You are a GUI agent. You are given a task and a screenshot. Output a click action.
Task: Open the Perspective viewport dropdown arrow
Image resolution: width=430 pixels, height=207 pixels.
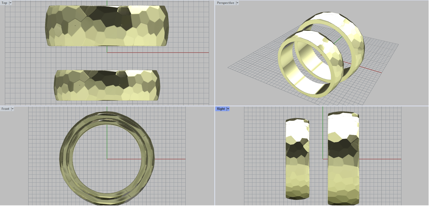pos(237,3)
